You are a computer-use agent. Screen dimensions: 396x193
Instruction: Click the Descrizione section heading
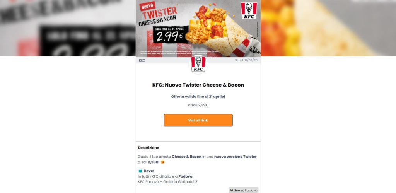tap(148, 148)
